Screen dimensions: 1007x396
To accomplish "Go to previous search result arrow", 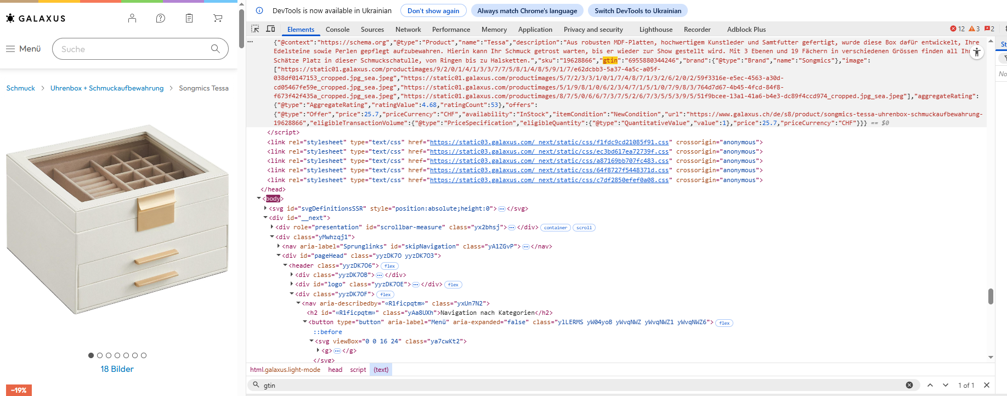I will tap(930, 385).
